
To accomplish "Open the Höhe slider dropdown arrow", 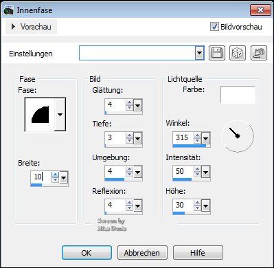I will (x=205, y=205).
